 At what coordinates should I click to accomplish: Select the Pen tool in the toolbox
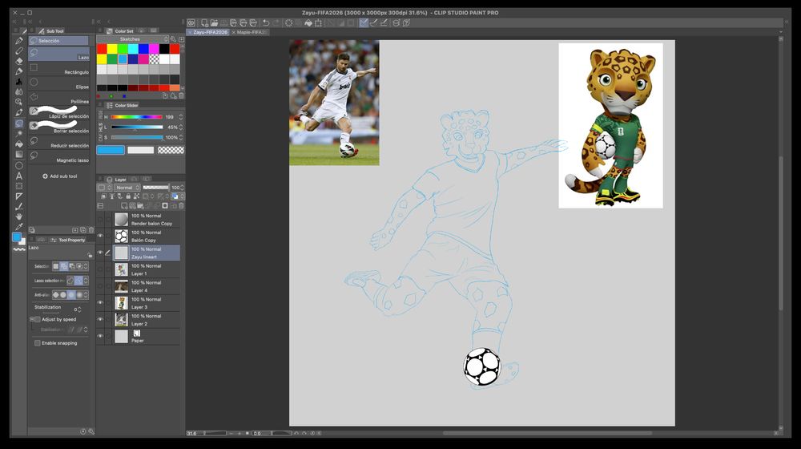(x=19, y=41)
